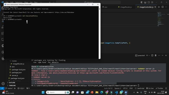Run the file with the play button

click(159, 7)
